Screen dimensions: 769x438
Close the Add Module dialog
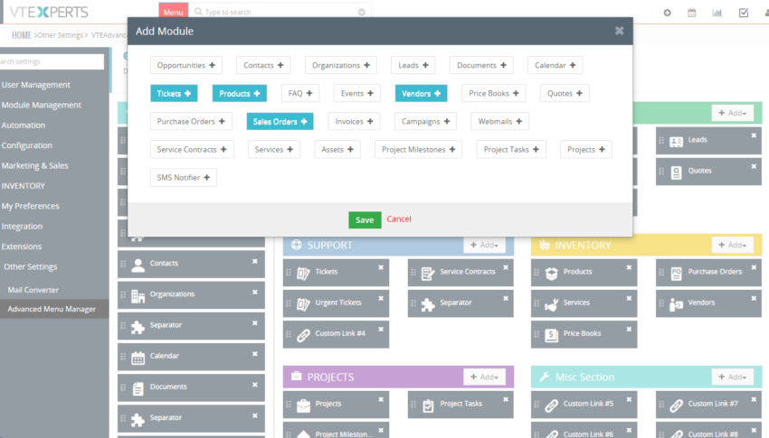620,31
